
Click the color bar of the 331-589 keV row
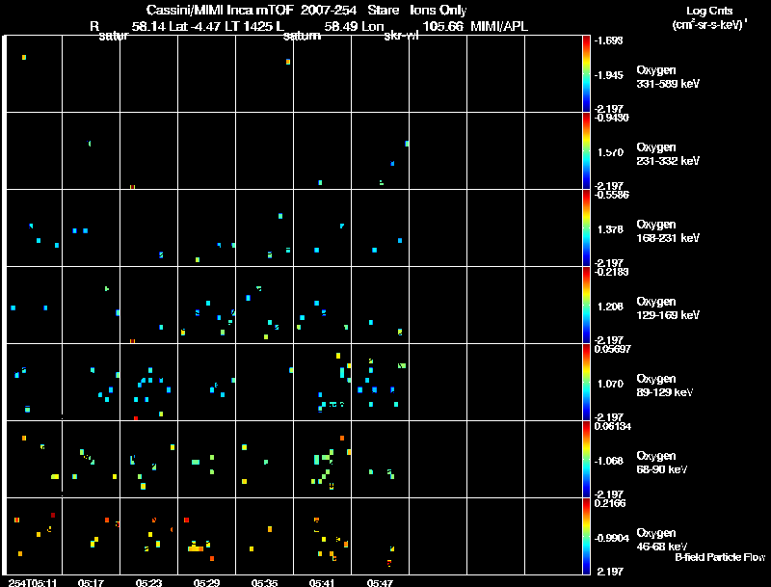[x=586, y=73]
